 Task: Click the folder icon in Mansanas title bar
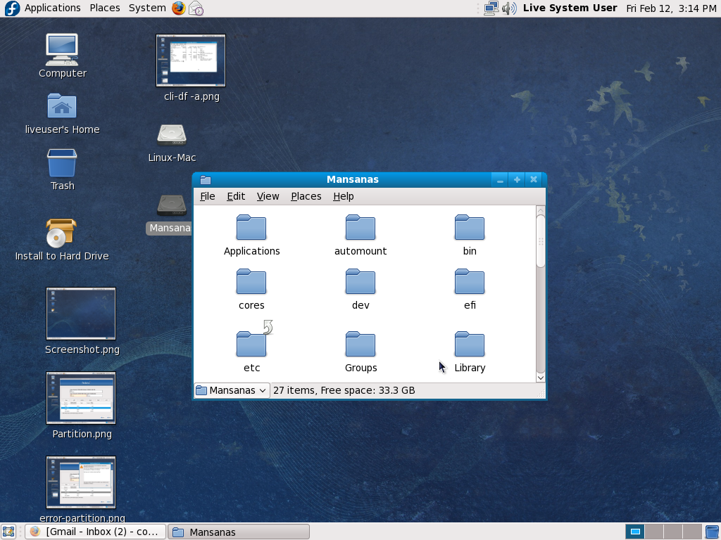pos(206,179)
